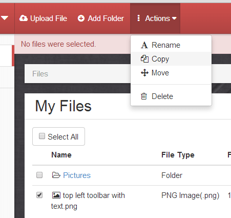Click the Move cross-arrows icon
The height and width of the screenshot is (218, 231).
(144, 73)
